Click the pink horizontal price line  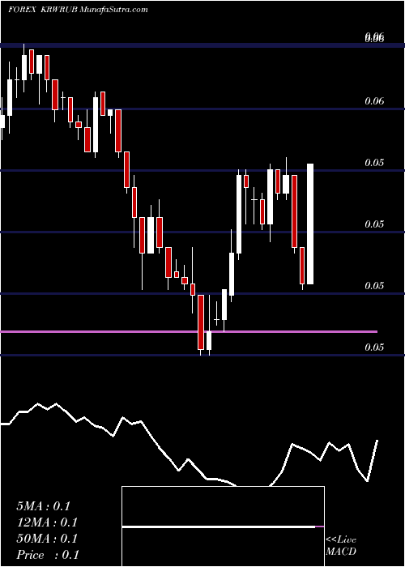click(189, 331)
